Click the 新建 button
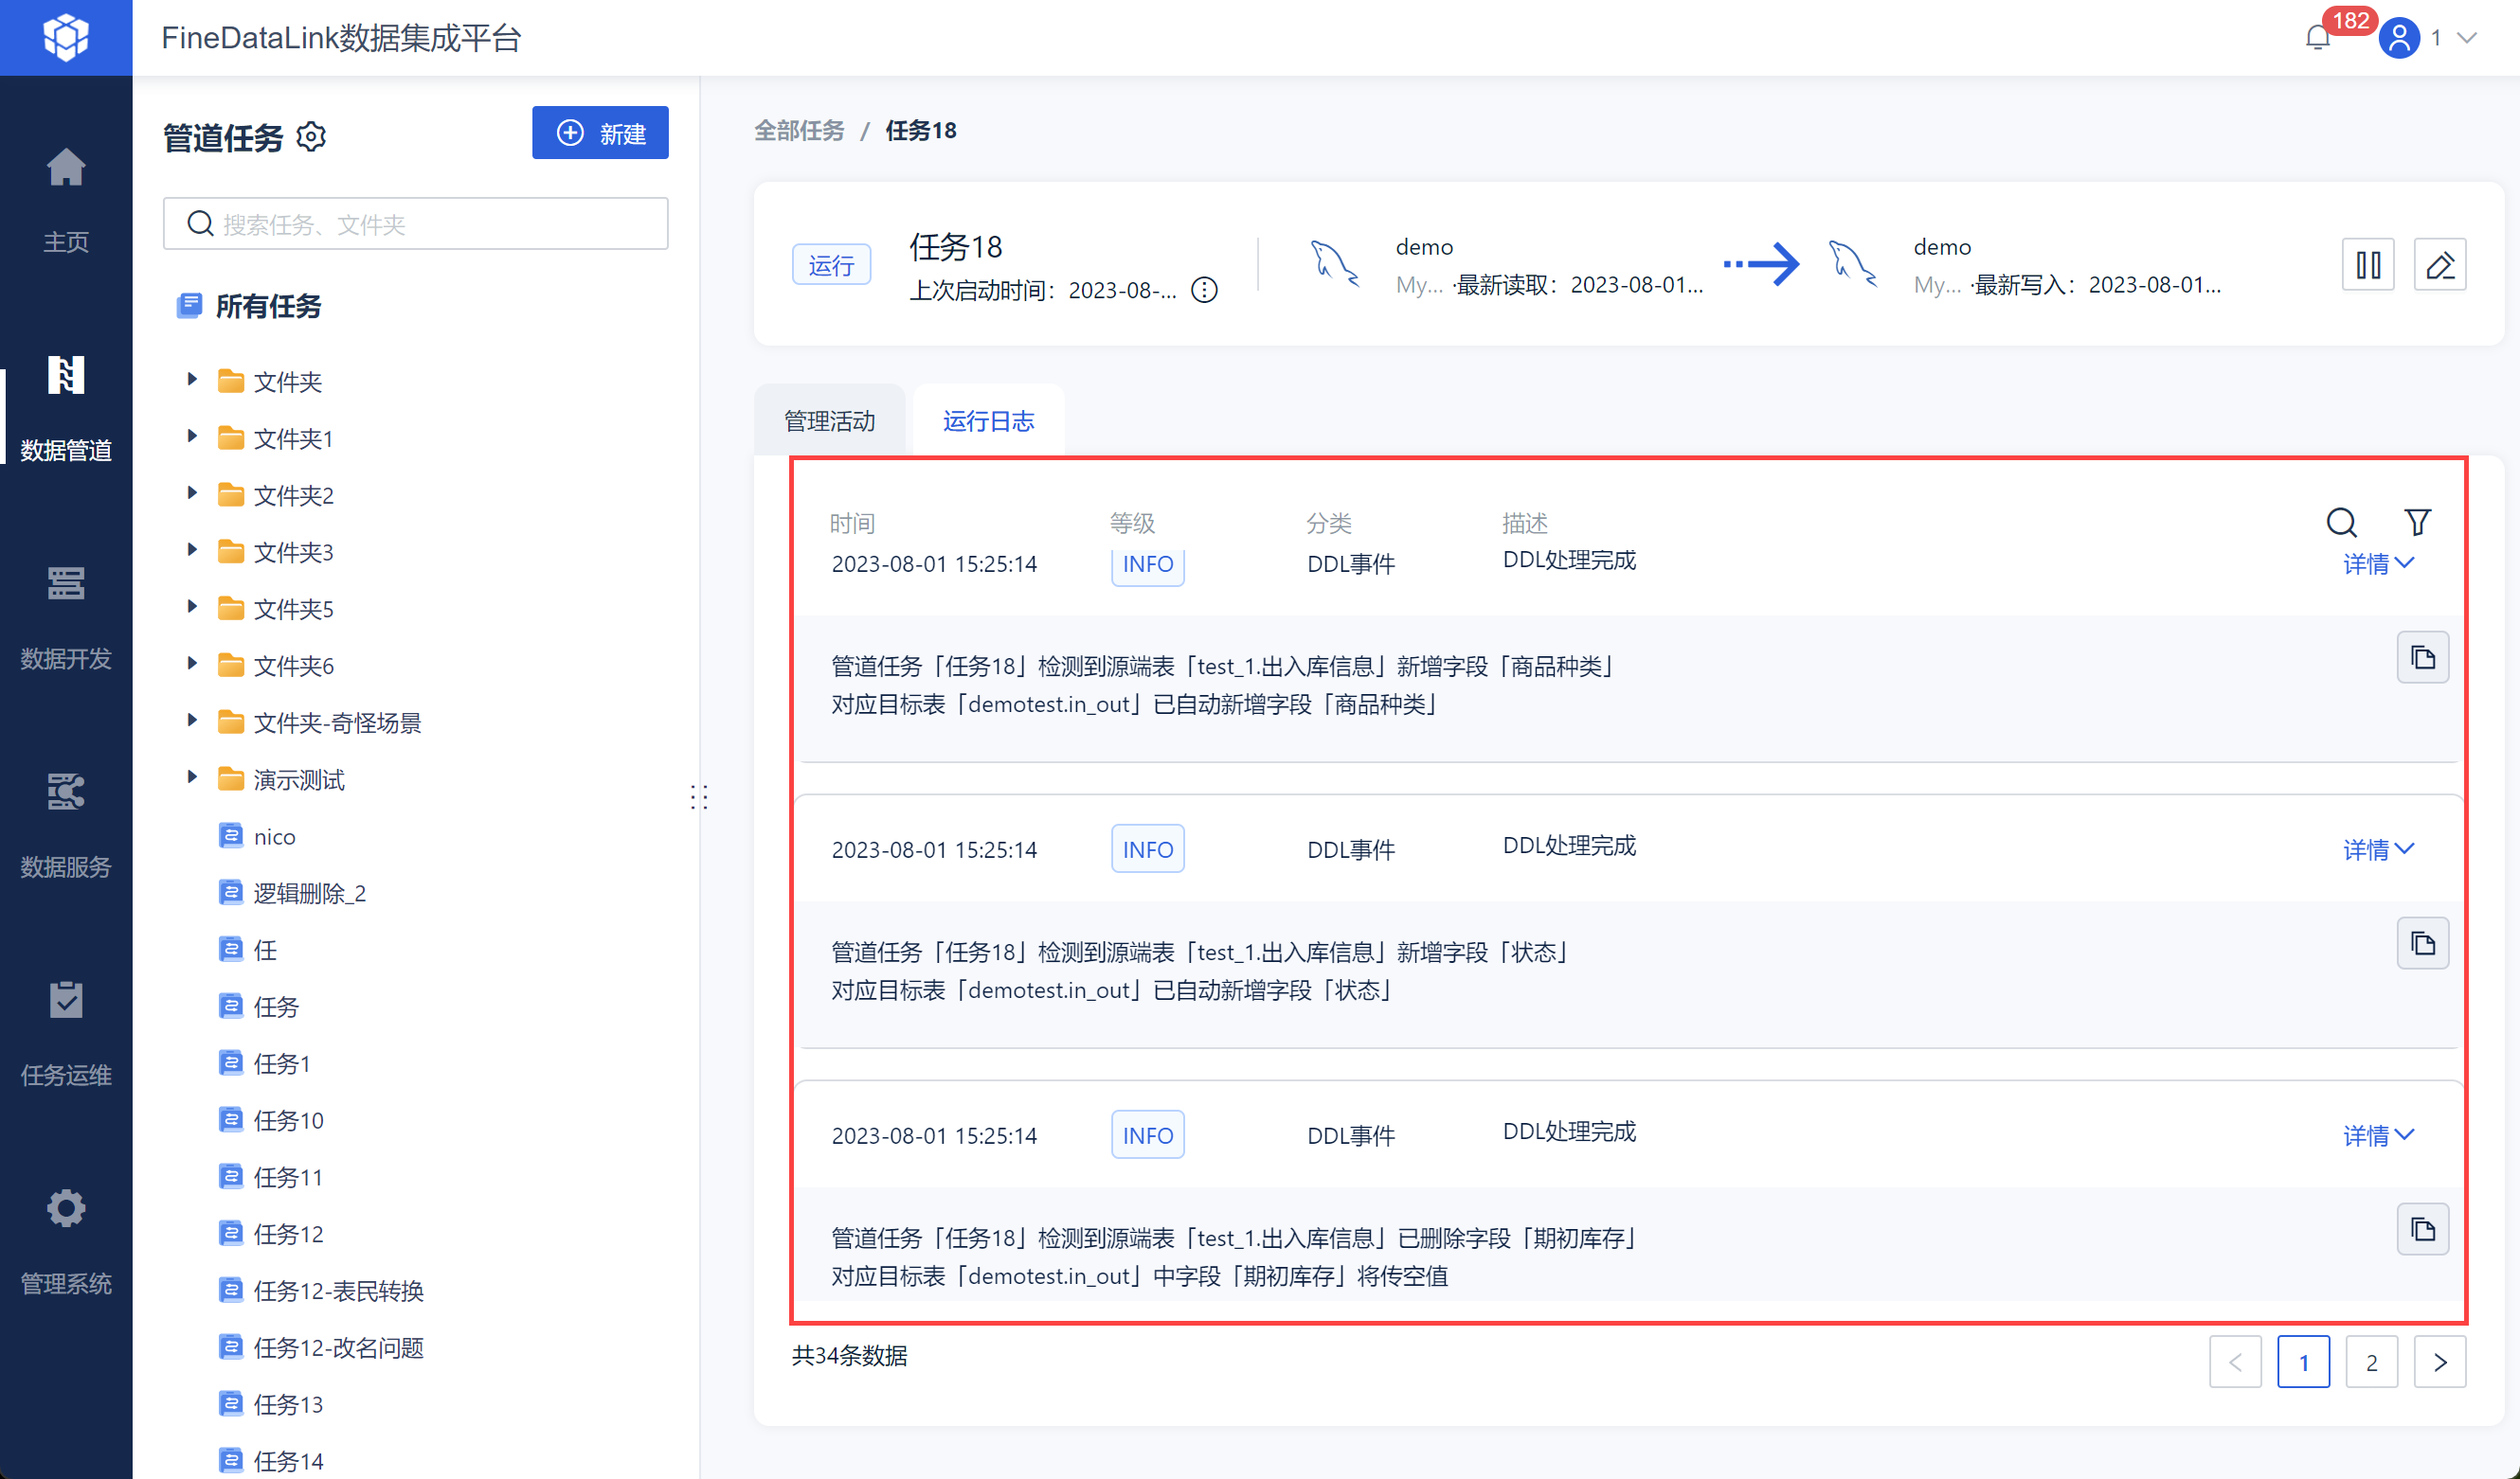 (x=600, y=133)
